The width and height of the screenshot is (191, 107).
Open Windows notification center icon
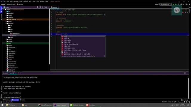(x=188, y=105)
